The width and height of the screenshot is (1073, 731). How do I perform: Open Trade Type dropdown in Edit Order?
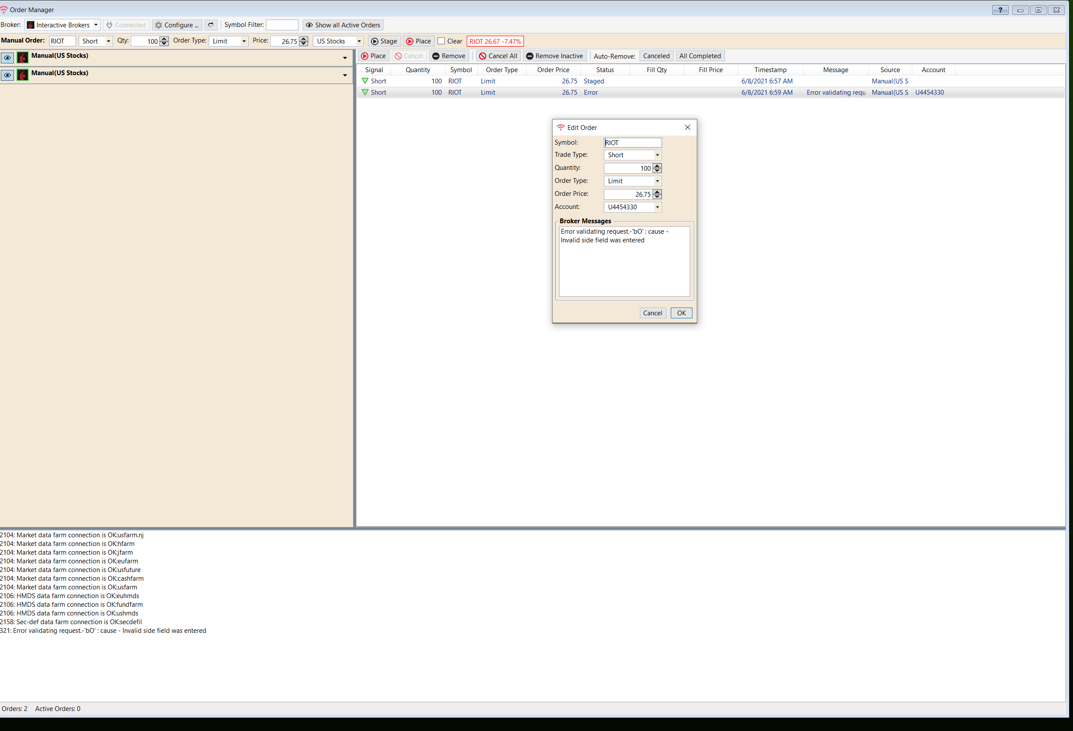657,155
